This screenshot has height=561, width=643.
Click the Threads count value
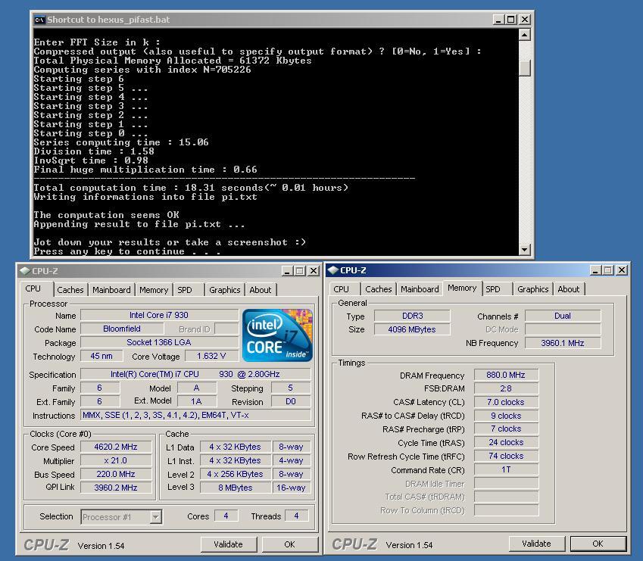pos(296,516)
